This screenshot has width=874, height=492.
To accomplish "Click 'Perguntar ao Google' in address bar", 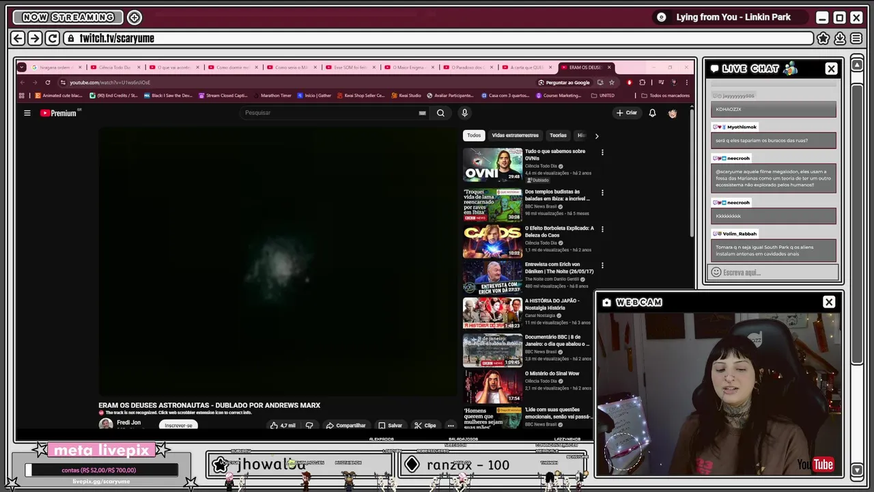I will [563, 82].
